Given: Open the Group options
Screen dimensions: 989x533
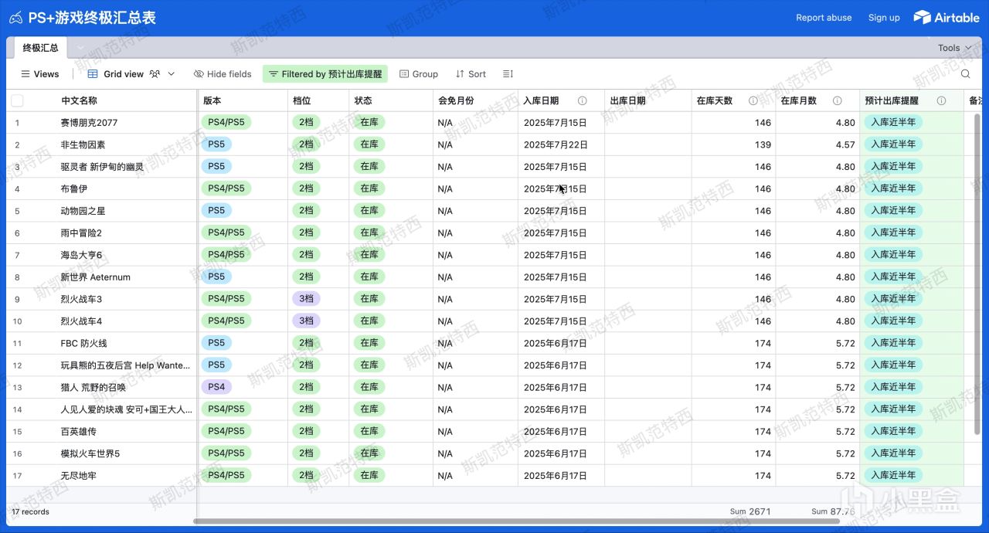Looking at the screenshot, I should click(x=419, y=74).
